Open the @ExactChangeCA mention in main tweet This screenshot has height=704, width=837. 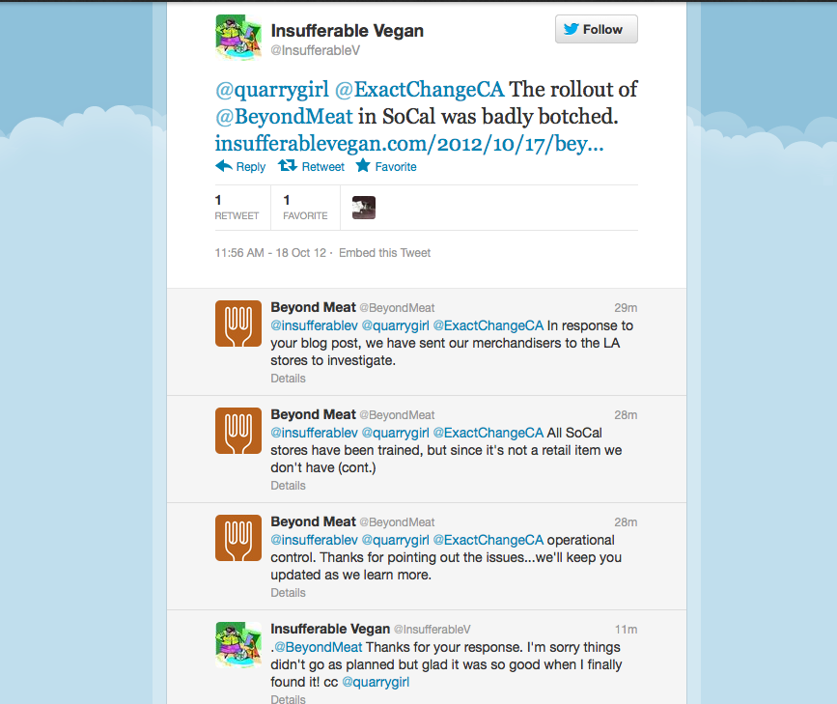(419, 89)
